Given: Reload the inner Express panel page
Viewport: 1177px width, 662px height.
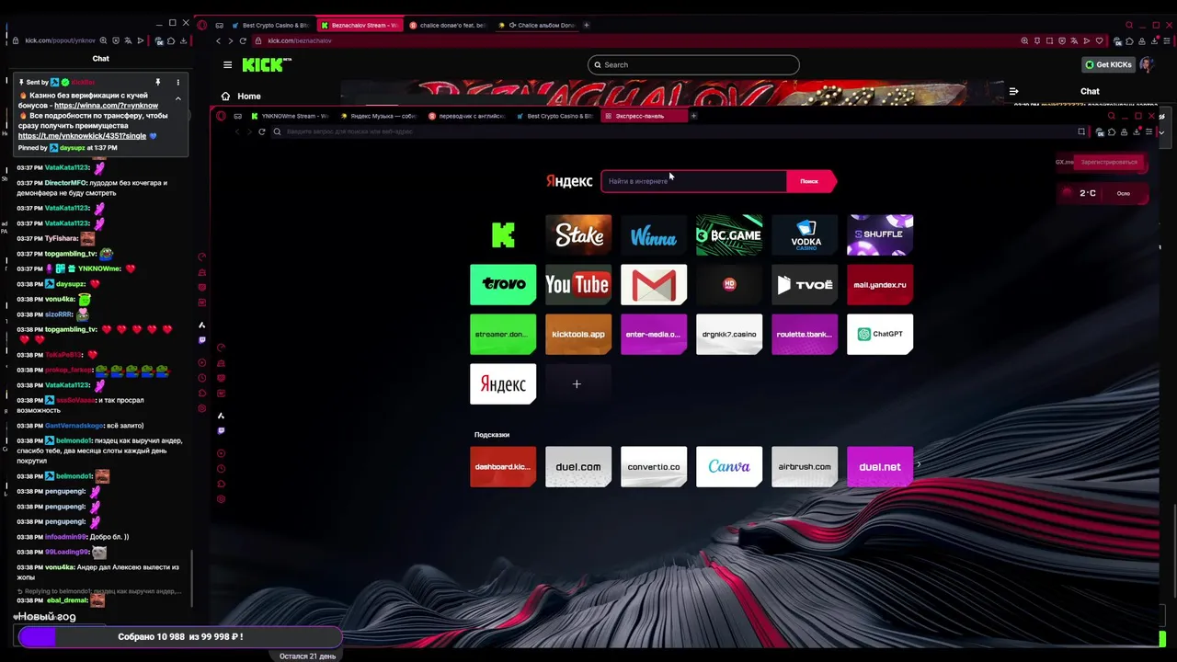Looking at the screenshot, I should 262,131.
